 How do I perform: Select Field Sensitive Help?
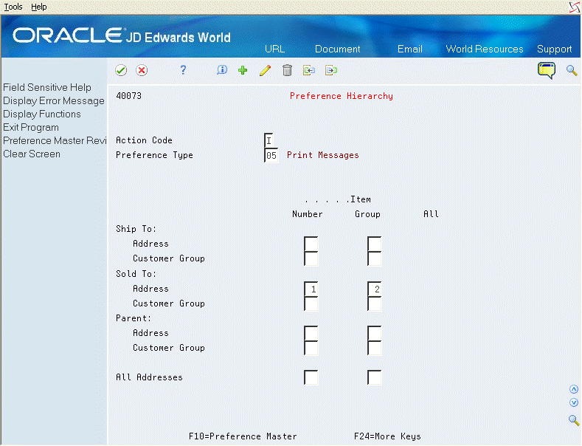(x=47, y=87)
